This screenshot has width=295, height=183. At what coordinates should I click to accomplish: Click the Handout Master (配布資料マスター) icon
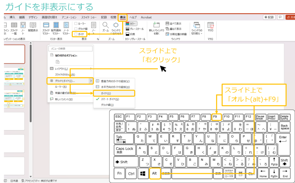tap(56, 28)
